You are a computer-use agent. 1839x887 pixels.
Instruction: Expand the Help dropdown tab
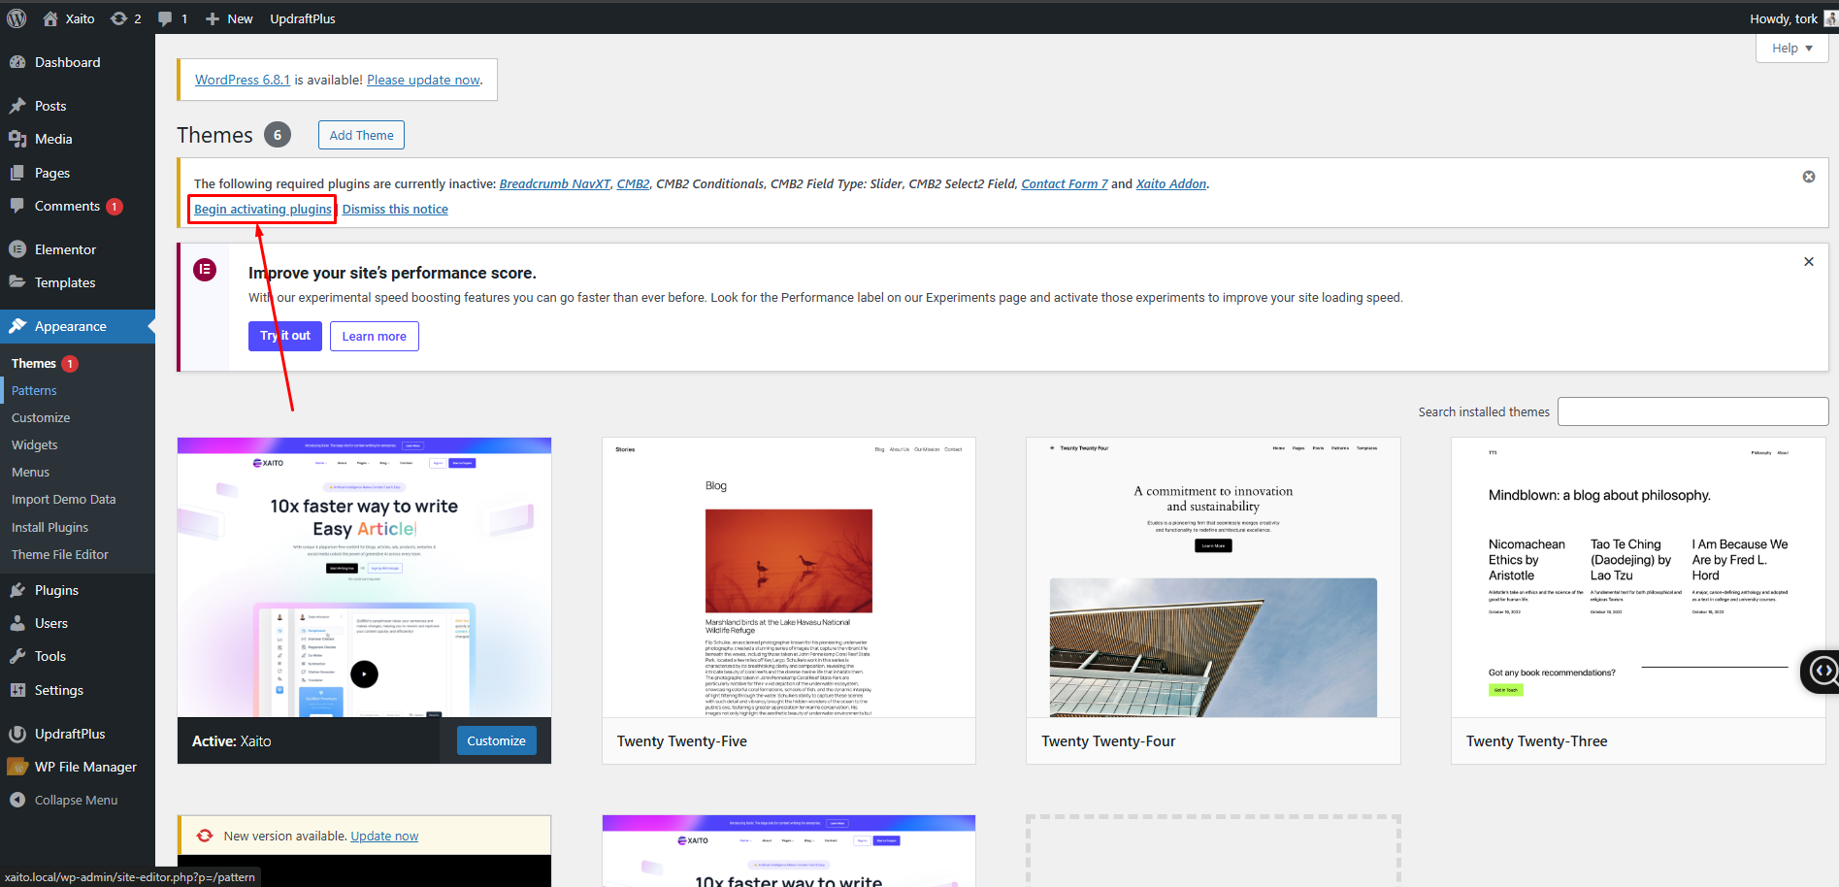[x=1791, y=49]
